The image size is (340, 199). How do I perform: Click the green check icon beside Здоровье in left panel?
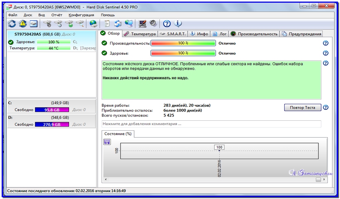point(11,42)
